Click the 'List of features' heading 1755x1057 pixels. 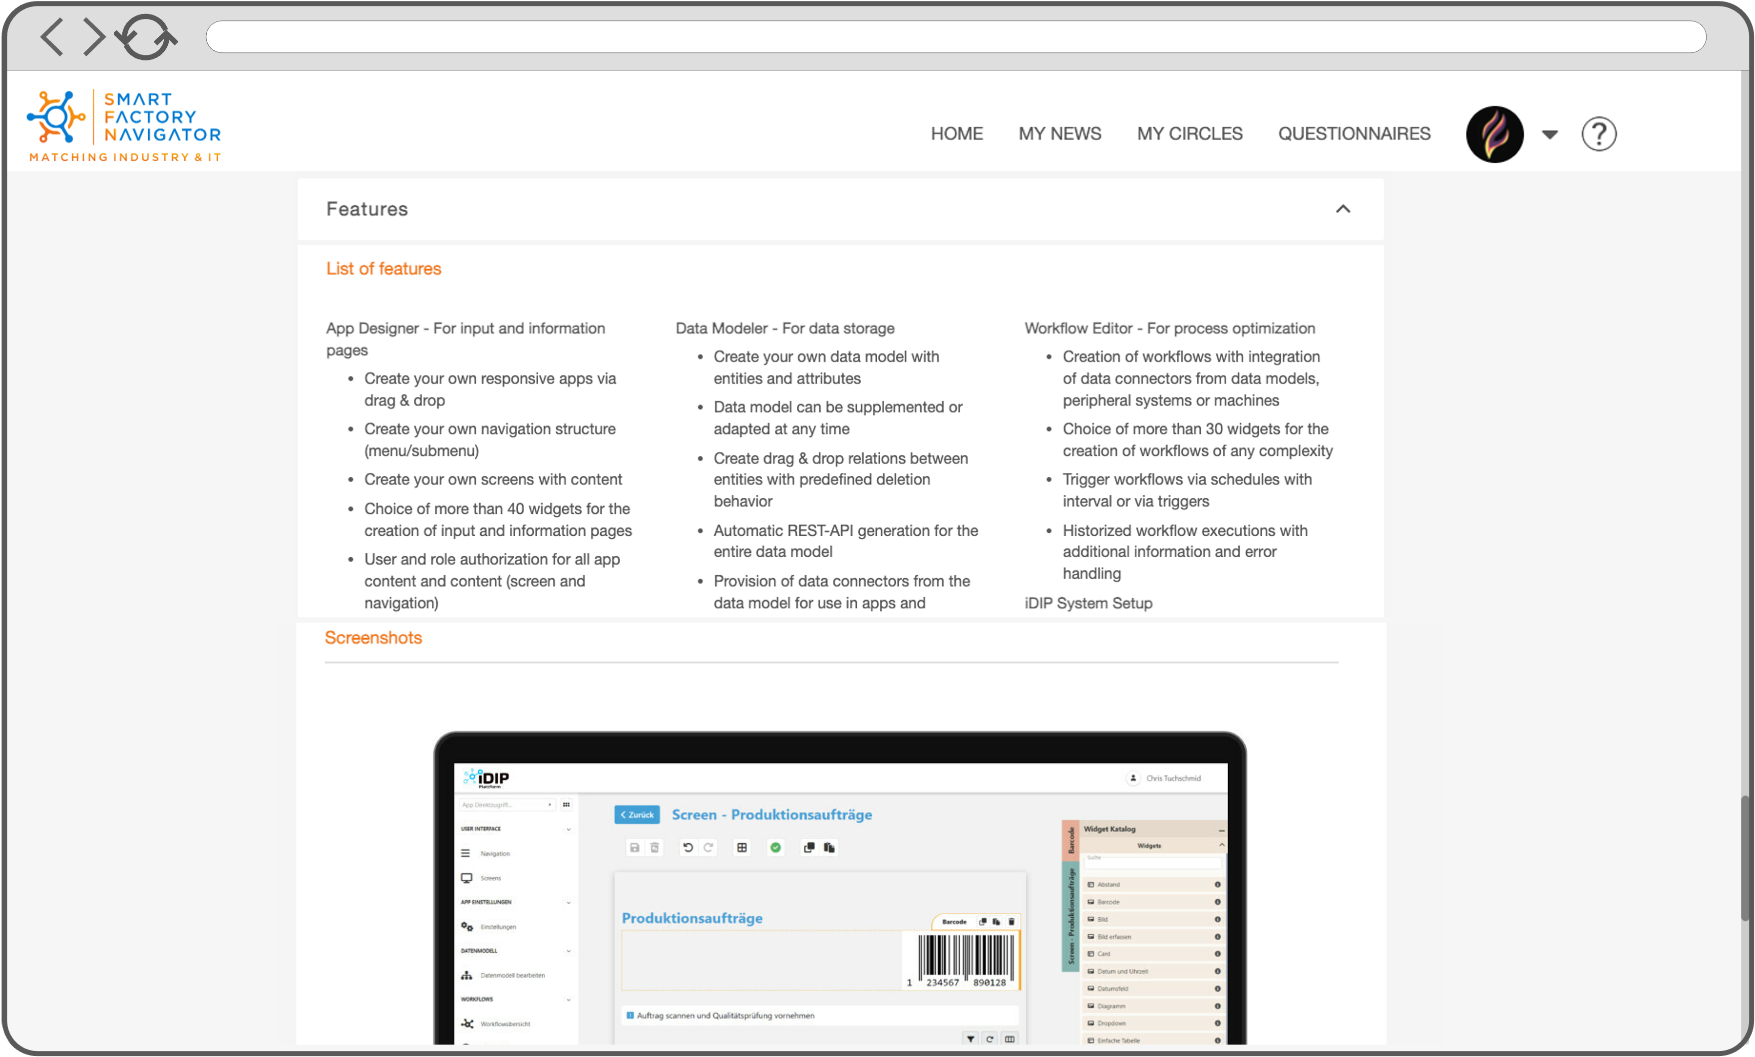383,269
